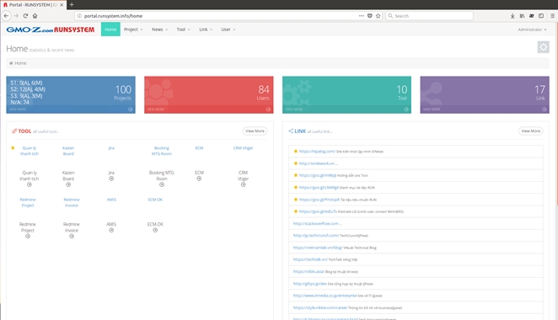This screenshot has height=320, width=558.
Task: Click the star beside kipalog.com link
Action: tap(295, 151)
